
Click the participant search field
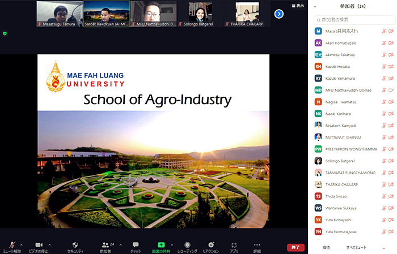pos(354,20)
